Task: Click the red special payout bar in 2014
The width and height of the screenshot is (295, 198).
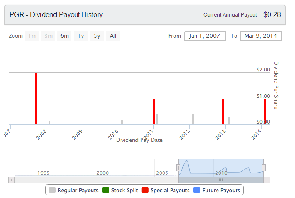Action: coord(265,112)
